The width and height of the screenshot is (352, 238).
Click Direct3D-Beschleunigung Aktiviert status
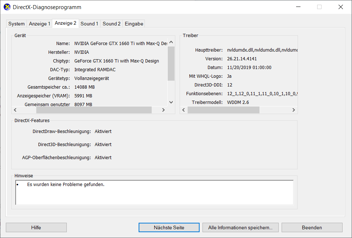103,145
